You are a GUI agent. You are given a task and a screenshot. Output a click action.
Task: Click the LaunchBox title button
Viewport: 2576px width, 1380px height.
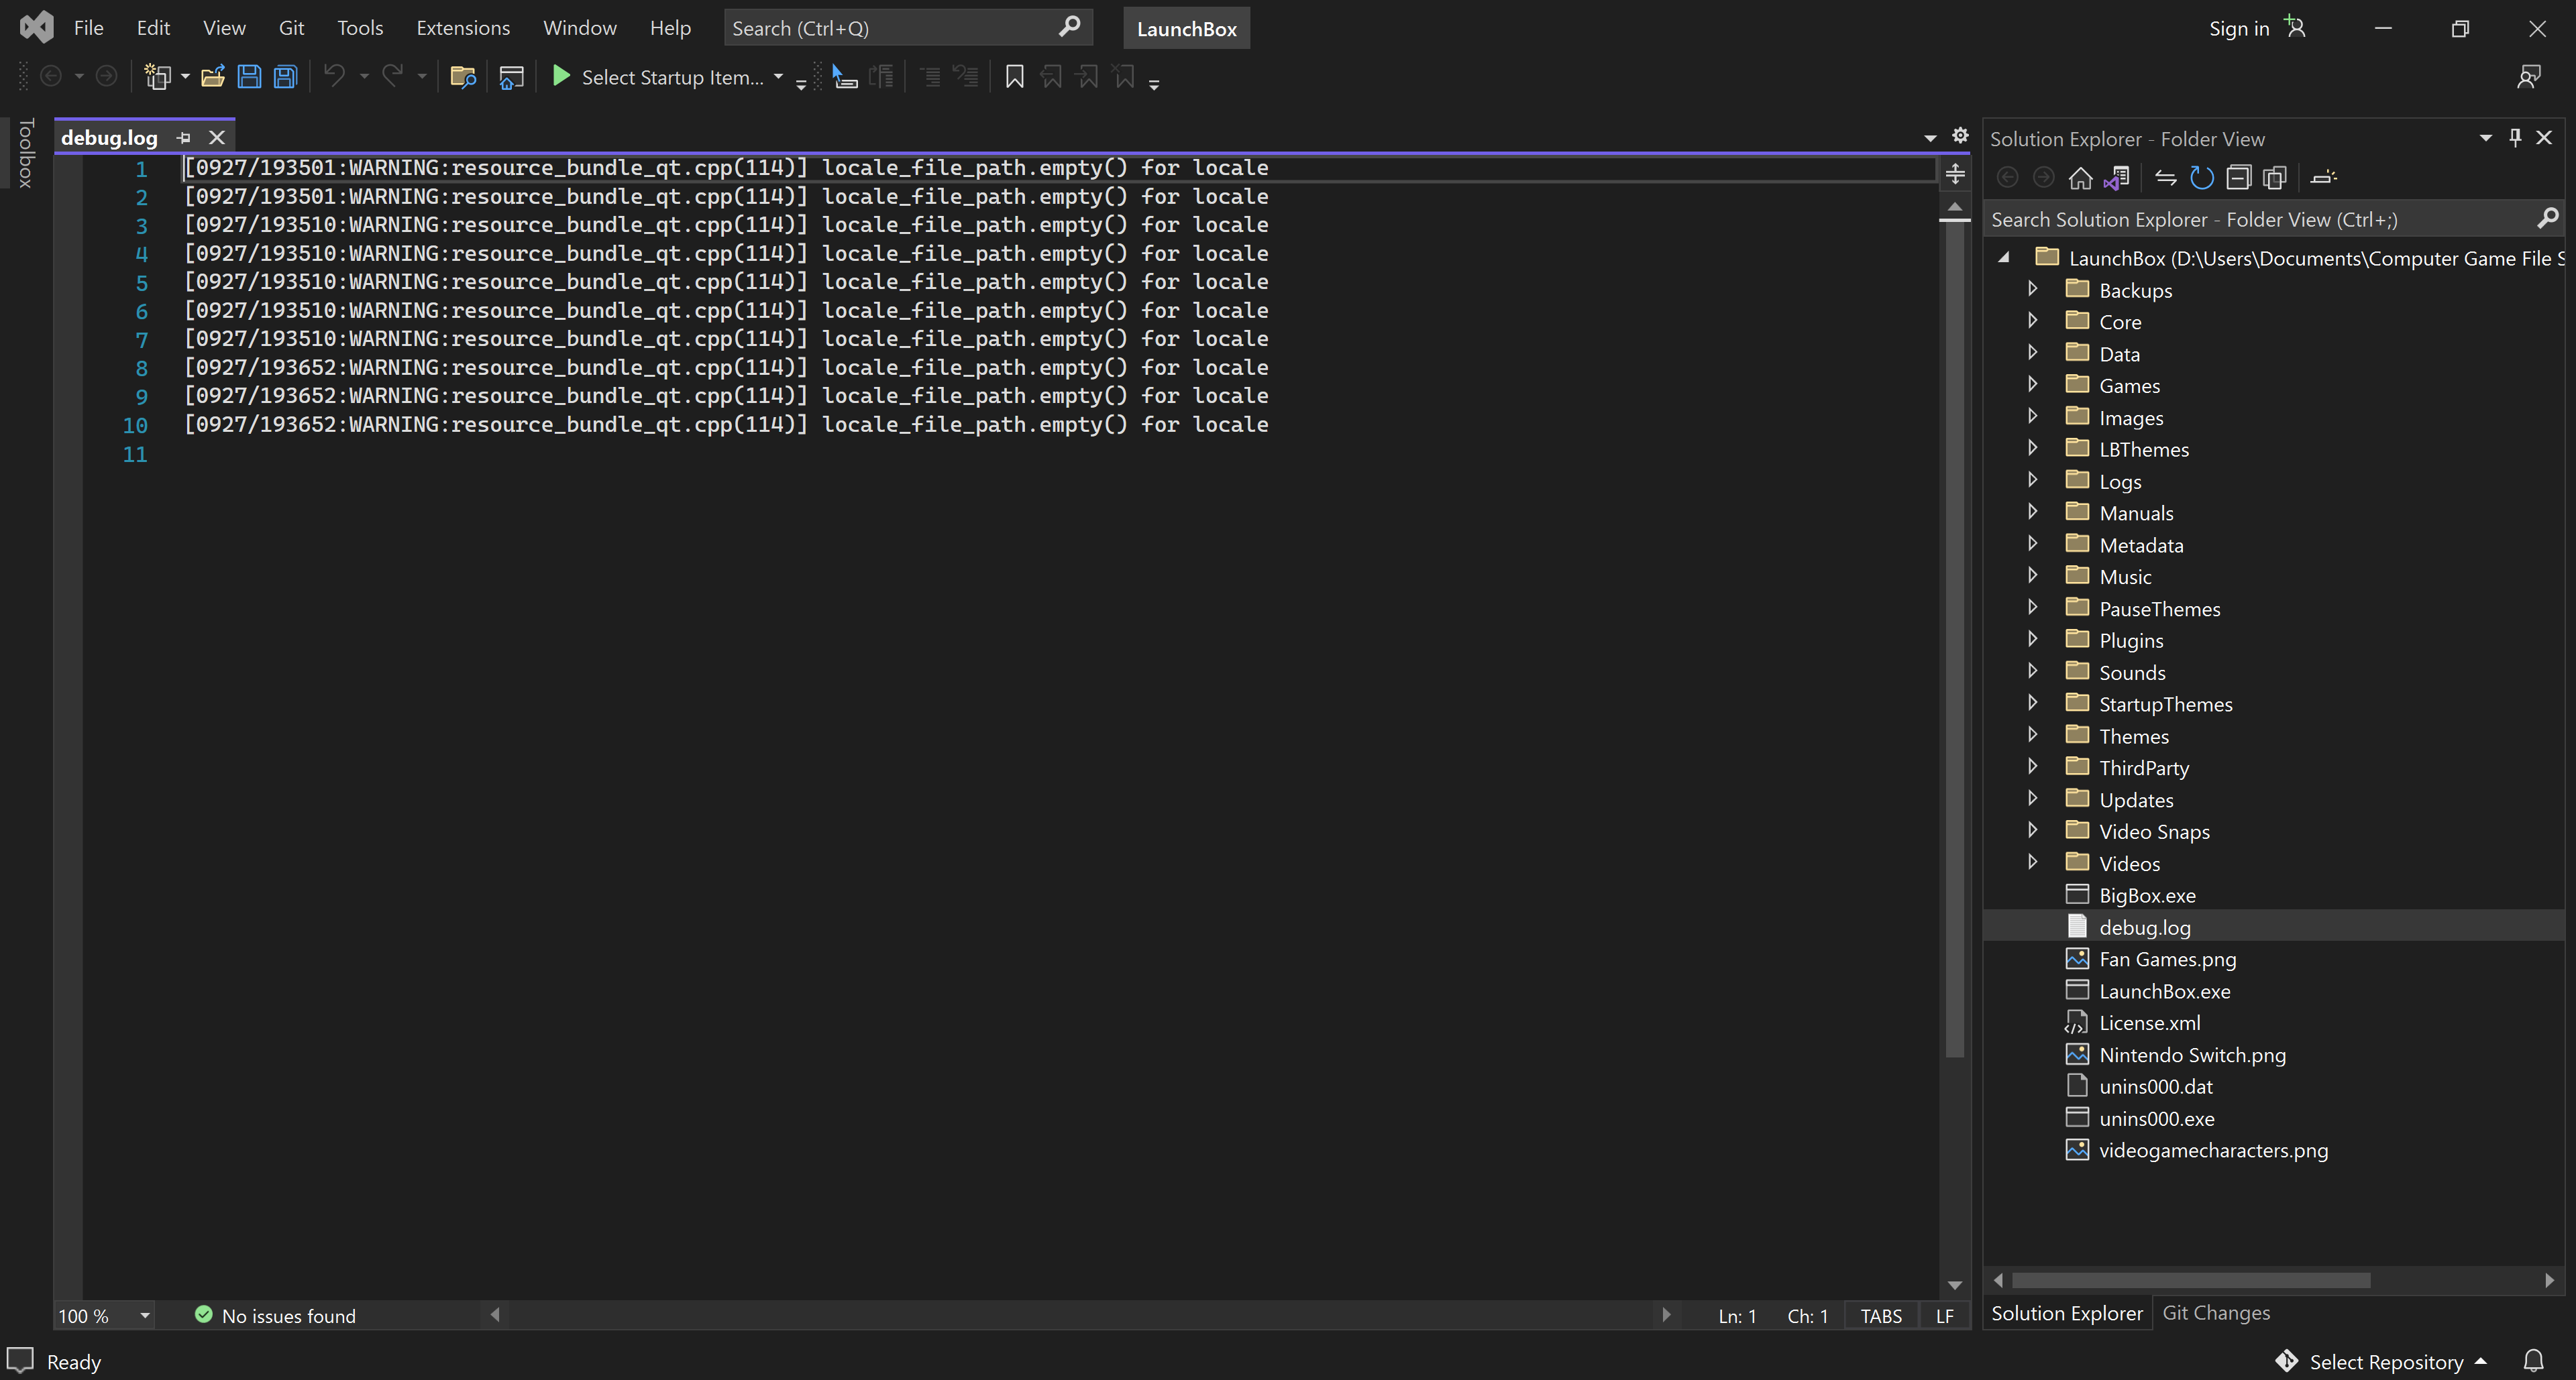1186,28
